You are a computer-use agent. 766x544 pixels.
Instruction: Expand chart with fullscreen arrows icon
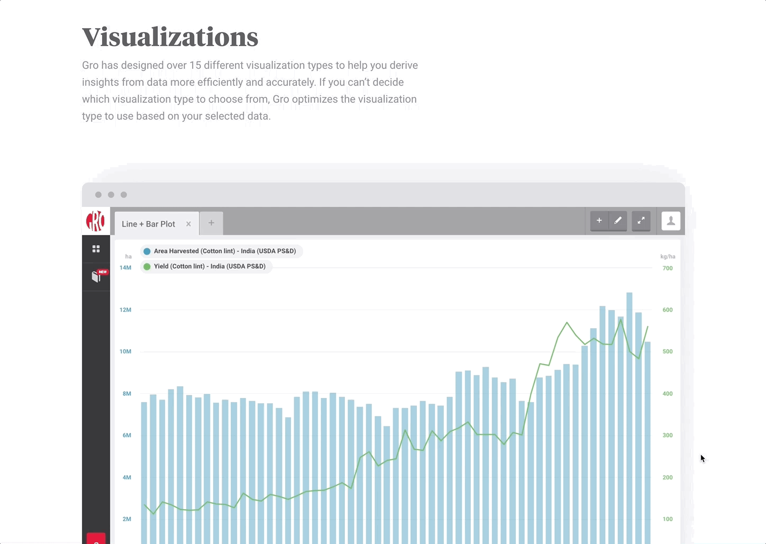pos(641,221)
